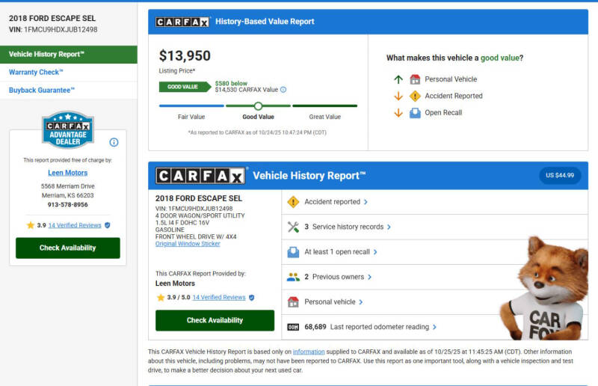Click the odometer reading icon
The image size is (598, 386).
coord(293,327)
